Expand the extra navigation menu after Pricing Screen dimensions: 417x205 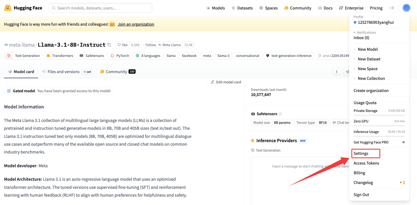pyautogui.click(x=392, y=8)
